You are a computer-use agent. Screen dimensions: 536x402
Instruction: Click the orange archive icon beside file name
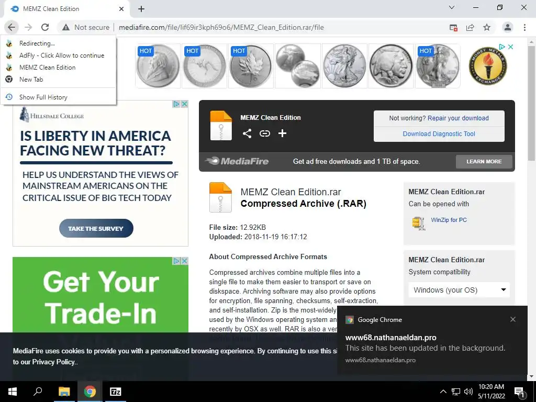pyautogui.click(x=220, y=197)
